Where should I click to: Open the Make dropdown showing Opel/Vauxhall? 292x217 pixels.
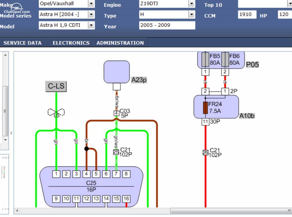click(x=67, y=4)
